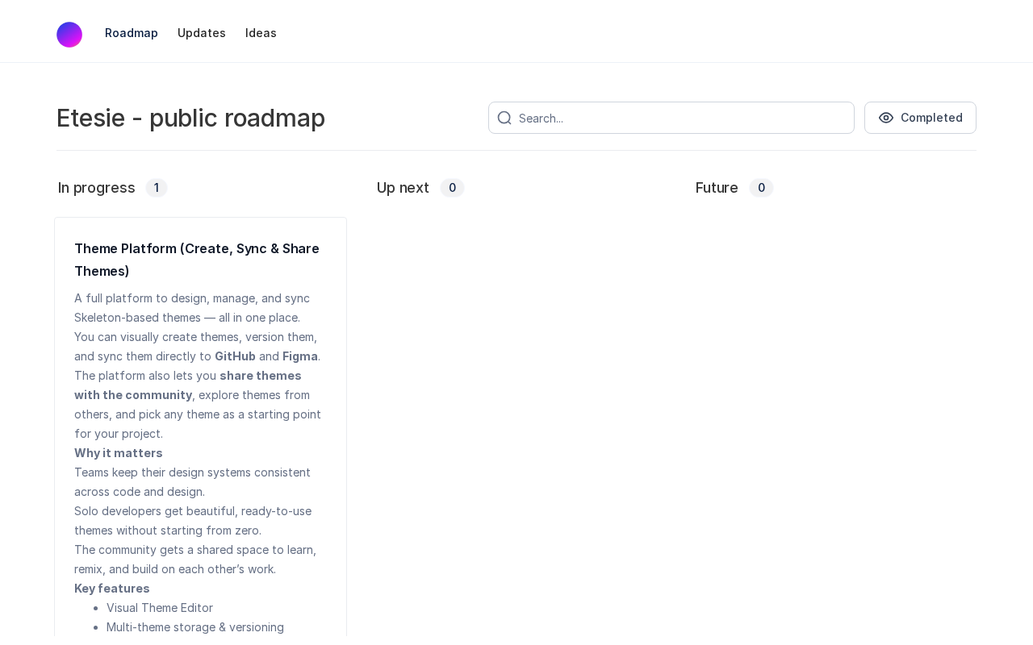Viewport: 1033px width, 645px height.
Task: Open the Roadmap nav tab
Action: point(132,33)
